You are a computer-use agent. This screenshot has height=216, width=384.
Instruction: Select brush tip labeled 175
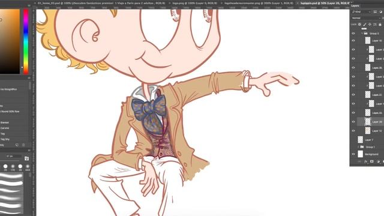13,167
